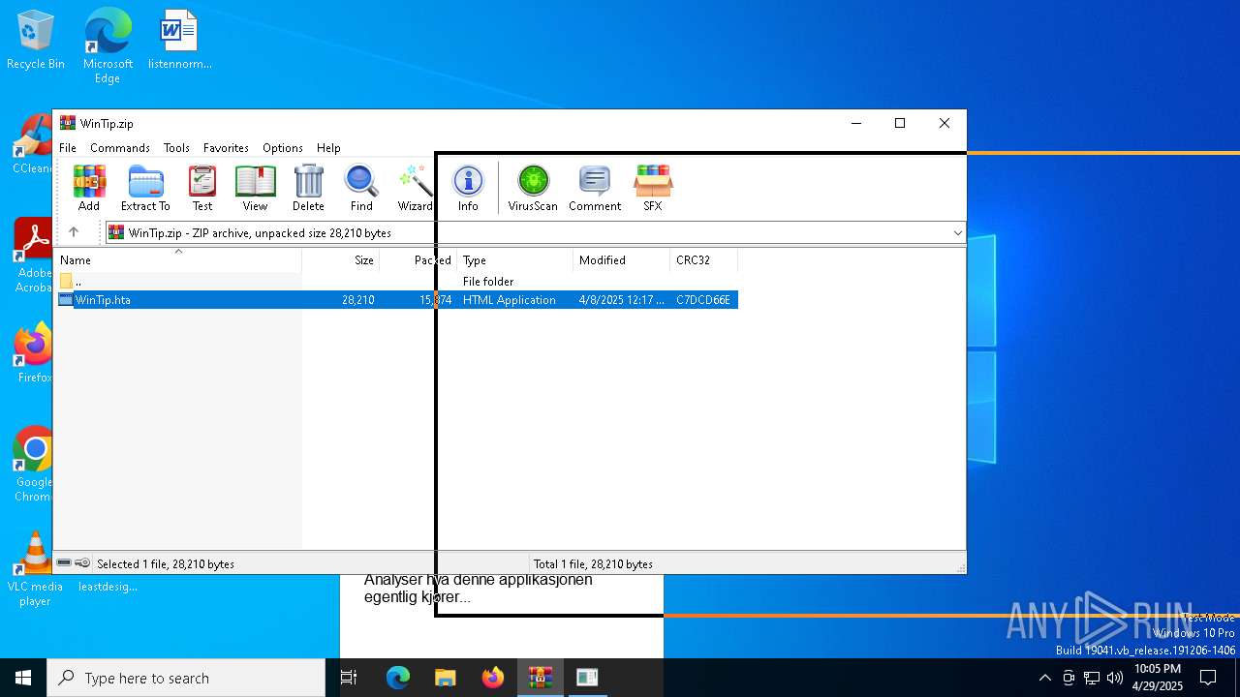Click the Windows Start button
The width and height of the screenshot is (1240, 697).
[x=23, y=678]
